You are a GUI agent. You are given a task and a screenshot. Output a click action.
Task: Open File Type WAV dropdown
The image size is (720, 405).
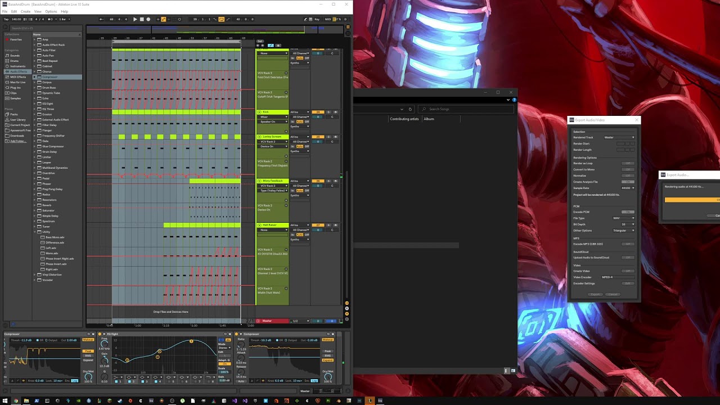[x=623, y=218]
